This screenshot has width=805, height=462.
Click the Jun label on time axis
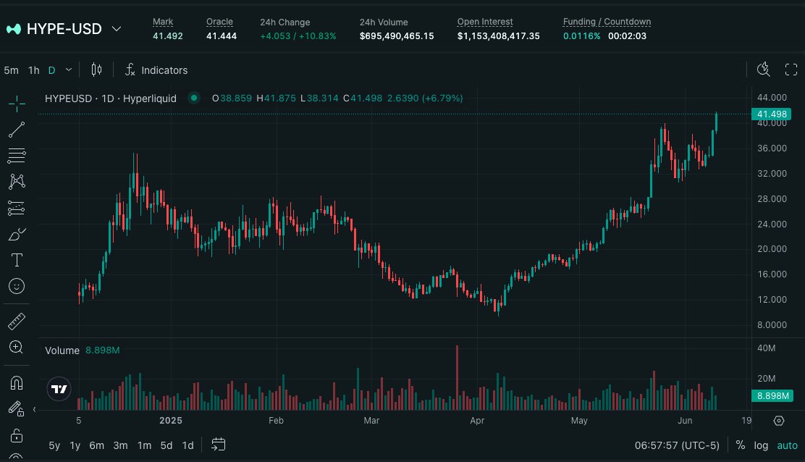(685, 421)
